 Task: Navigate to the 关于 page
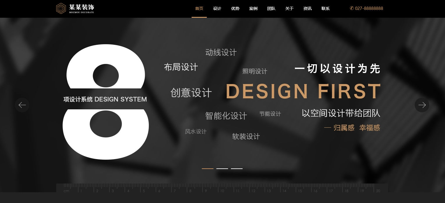pos(289,9)
